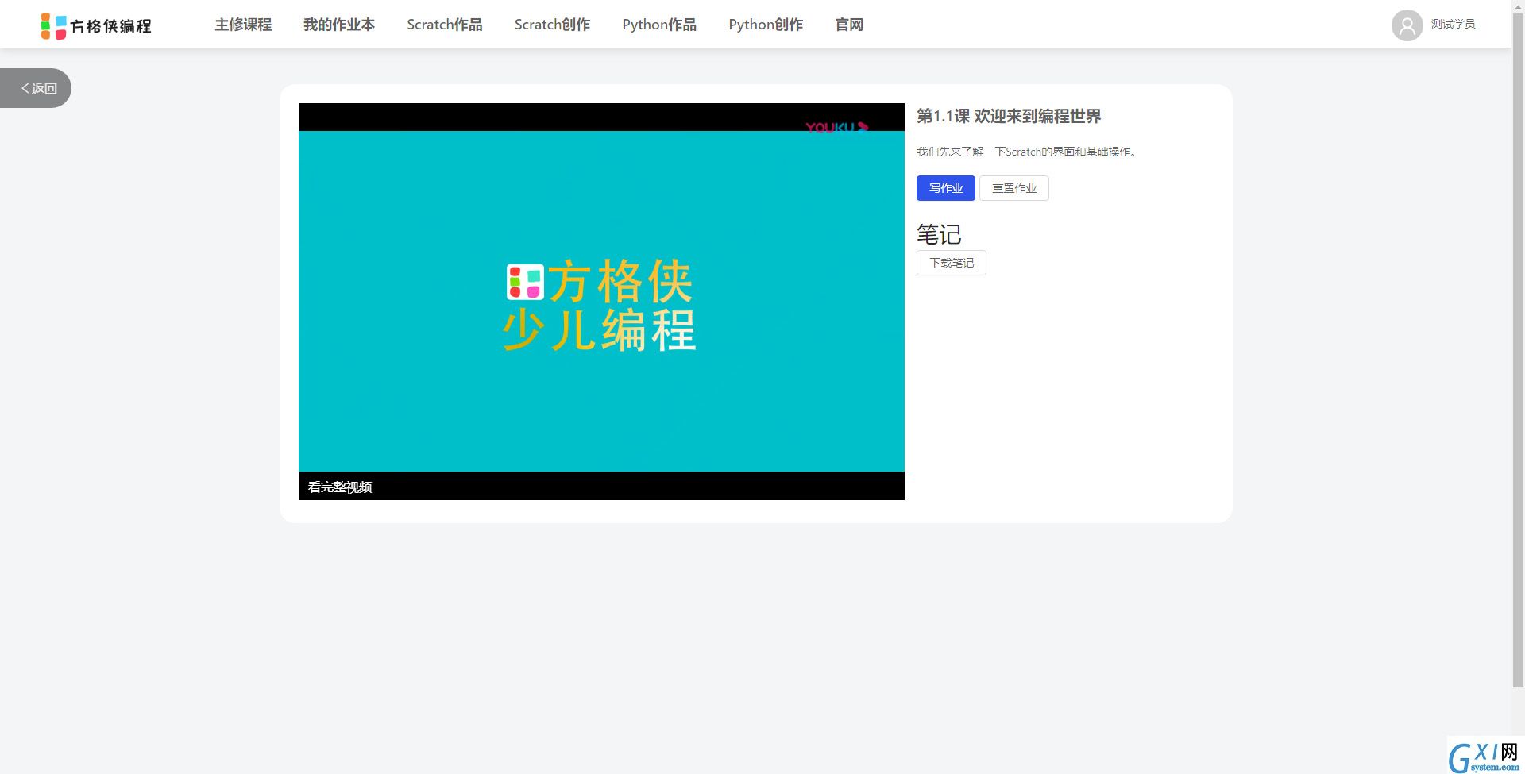1525x774 pixels.
Task: Open the 官网 link
Action: pos(849,25)
